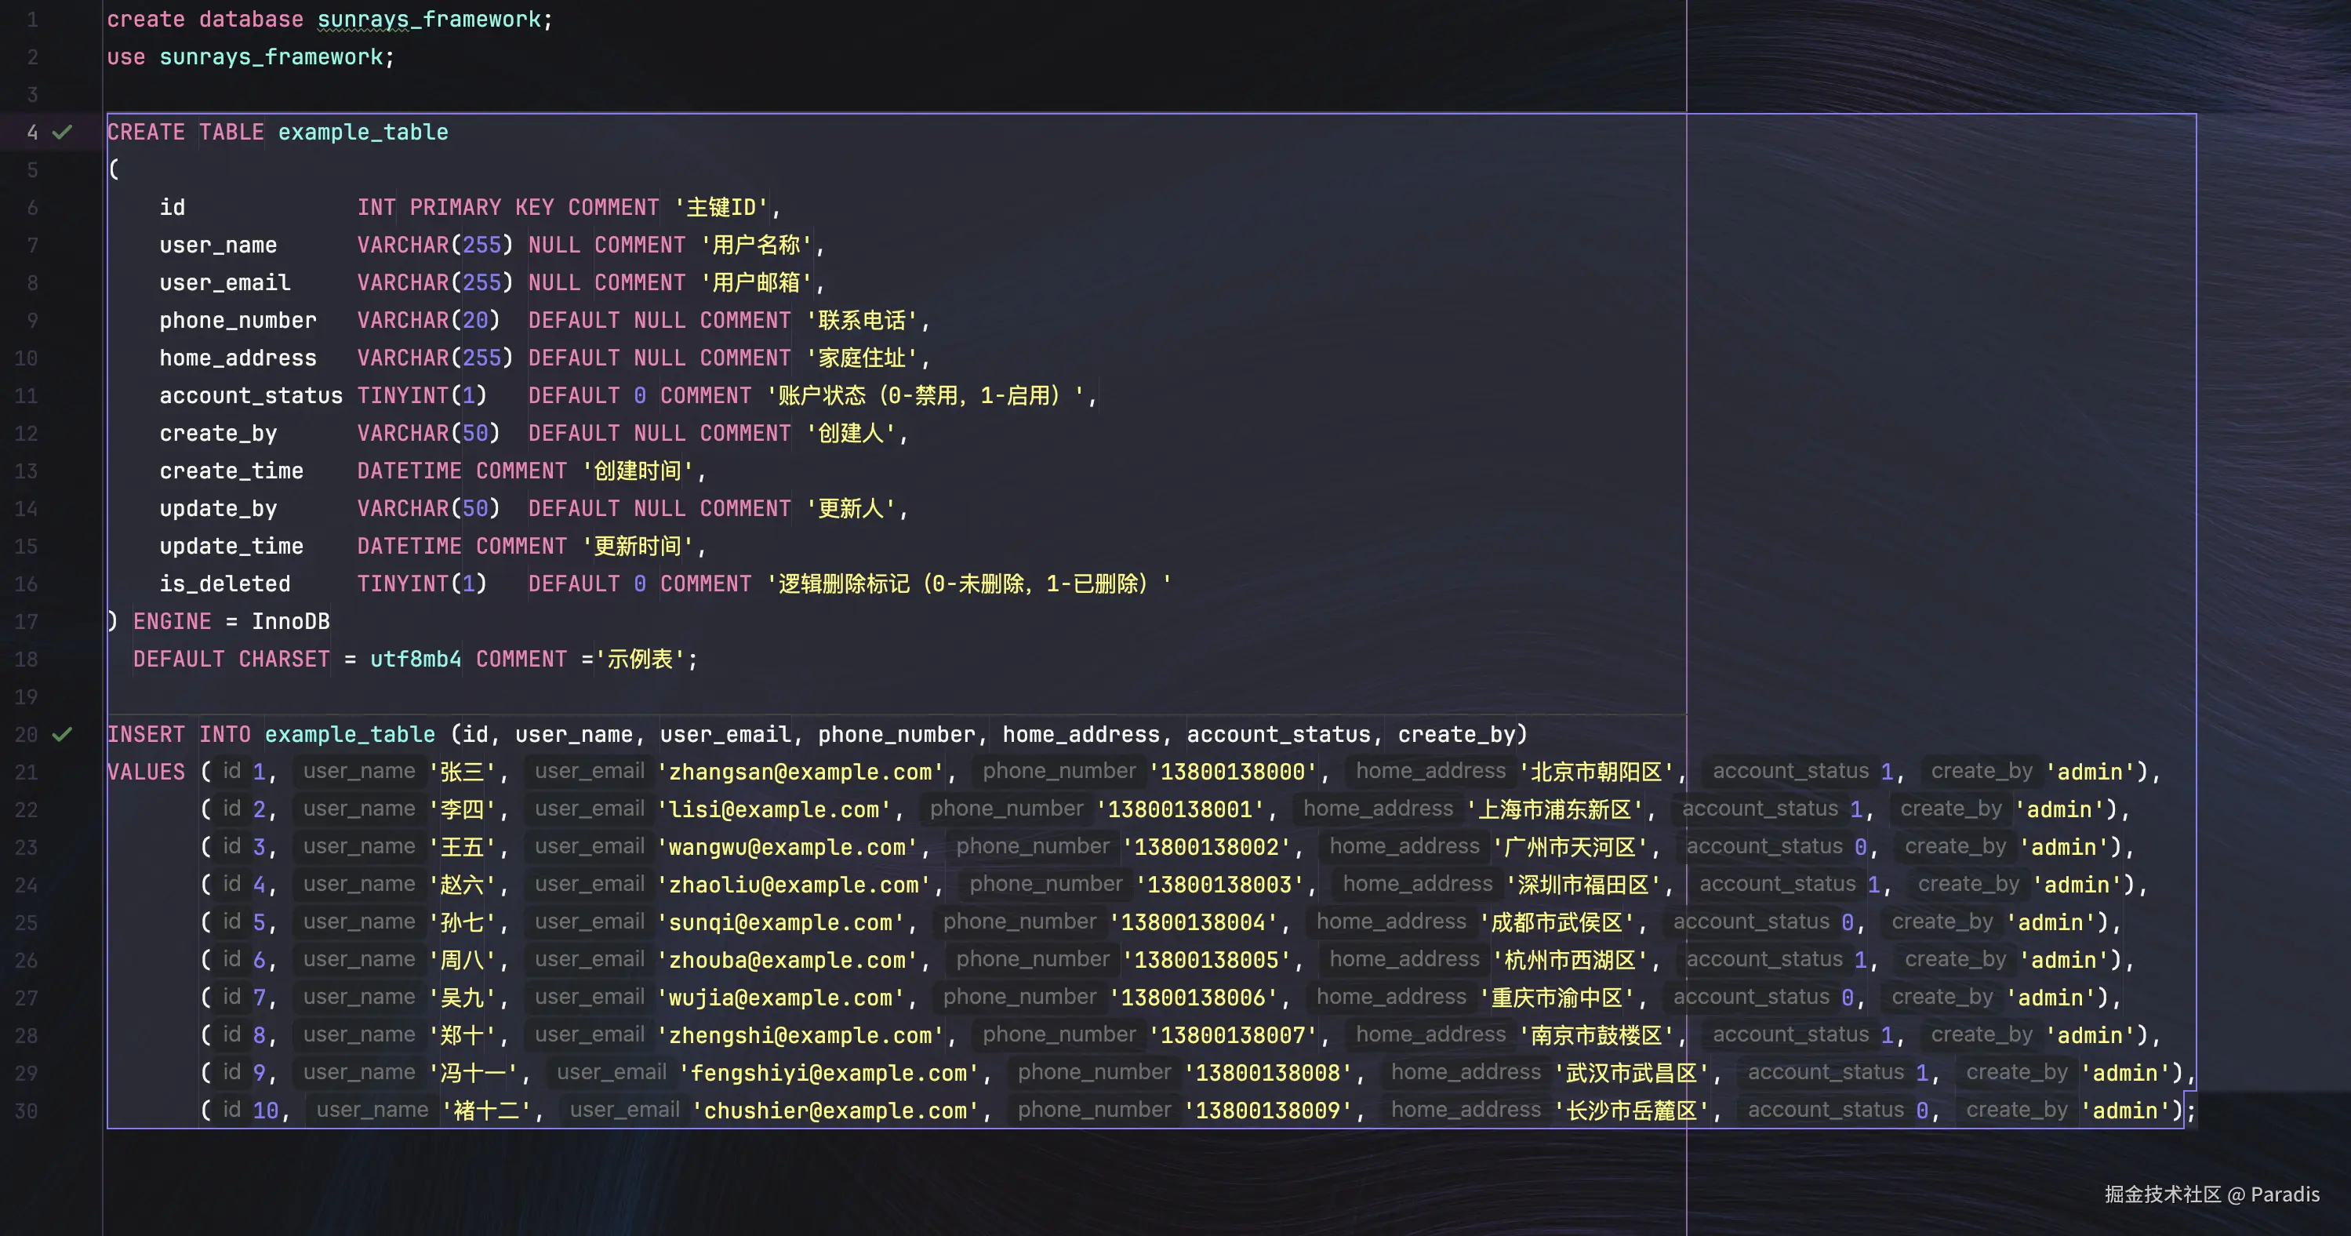This screenshot has height=1236, width=2351.
Task: Click the green checkmark beside line 4
Action: (62, 133)
